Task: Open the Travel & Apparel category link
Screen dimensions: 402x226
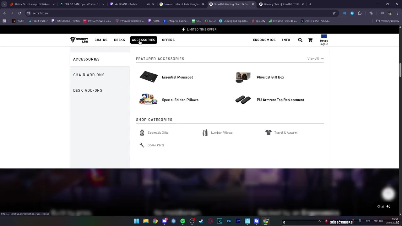Action: pos(286,133)
